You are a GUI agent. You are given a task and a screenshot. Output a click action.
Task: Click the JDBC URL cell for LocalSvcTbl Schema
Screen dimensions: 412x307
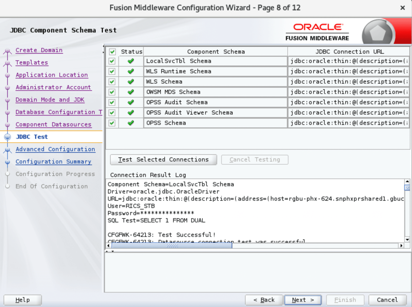click(x=349, y=61)
